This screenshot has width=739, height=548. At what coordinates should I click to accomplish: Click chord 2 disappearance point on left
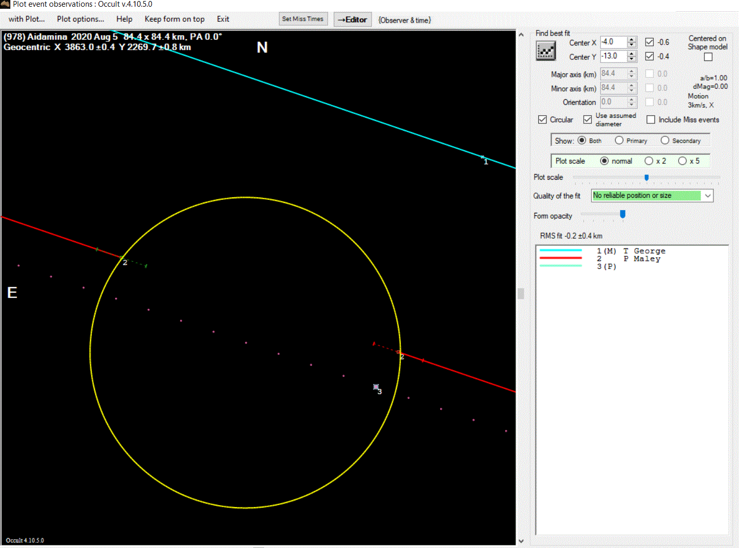[121, 257]
